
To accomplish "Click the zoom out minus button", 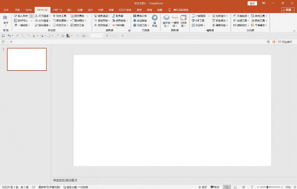I will (258, 187).
